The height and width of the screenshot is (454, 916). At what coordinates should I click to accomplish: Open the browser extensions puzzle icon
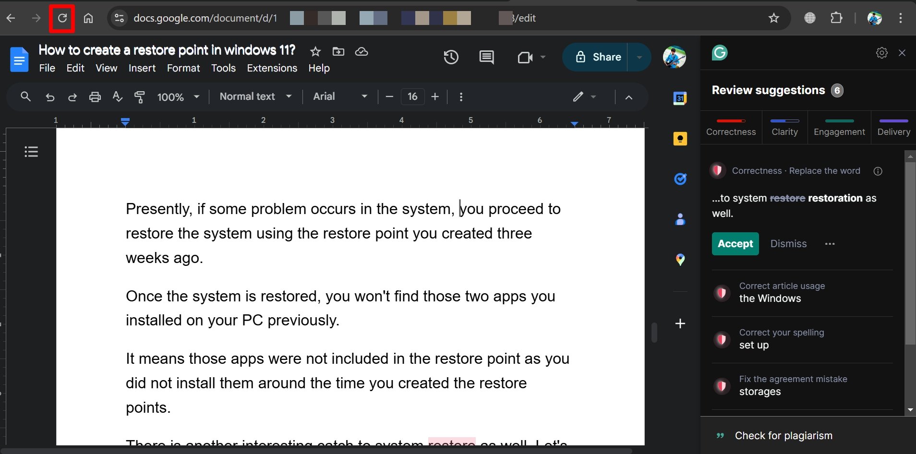coord(836,18)
